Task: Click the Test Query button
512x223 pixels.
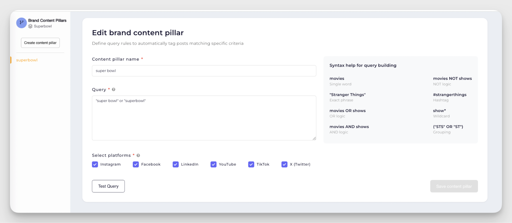Action: click(x=108, y=186)
